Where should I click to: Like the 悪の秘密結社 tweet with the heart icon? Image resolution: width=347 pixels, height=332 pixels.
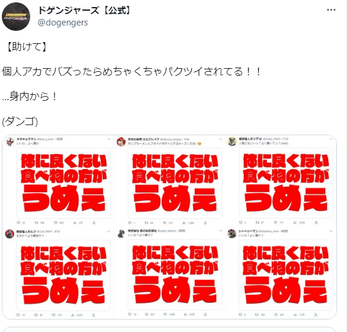(165, 314)
